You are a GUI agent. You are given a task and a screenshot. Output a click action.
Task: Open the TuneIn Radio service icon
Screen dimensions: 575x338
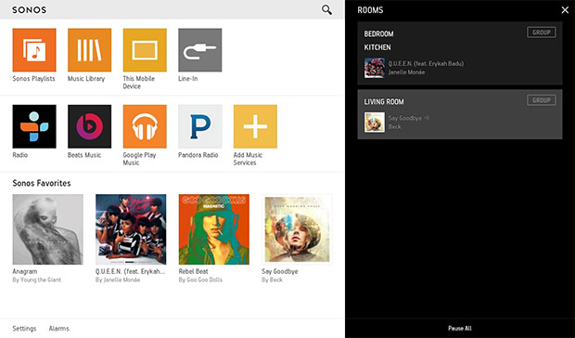34,126
